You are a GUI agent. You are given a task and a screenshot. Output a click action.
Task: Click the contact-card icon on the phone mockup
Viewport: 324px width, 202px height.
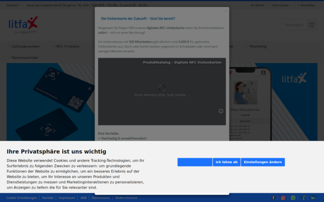[264, 73]
